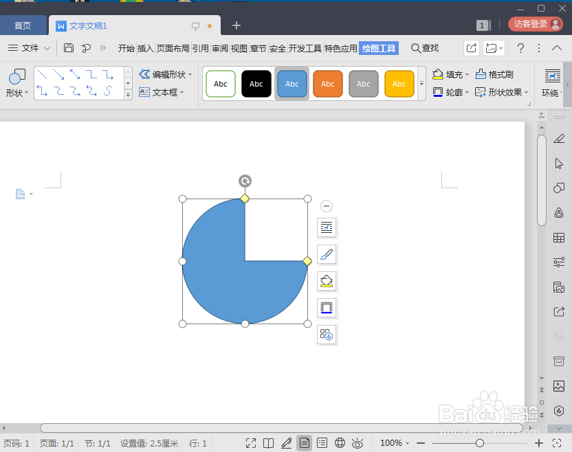Click the vertical three-dot more options icon
The image size is (572, 452).
pyautogui.click(x=539, y=48)
